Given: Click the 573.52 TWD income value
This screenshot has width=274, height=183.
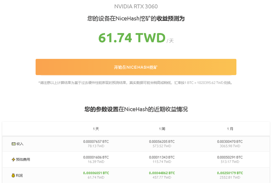Looking at the screenshot, I should pyautogui.click(x=162, y=146).
